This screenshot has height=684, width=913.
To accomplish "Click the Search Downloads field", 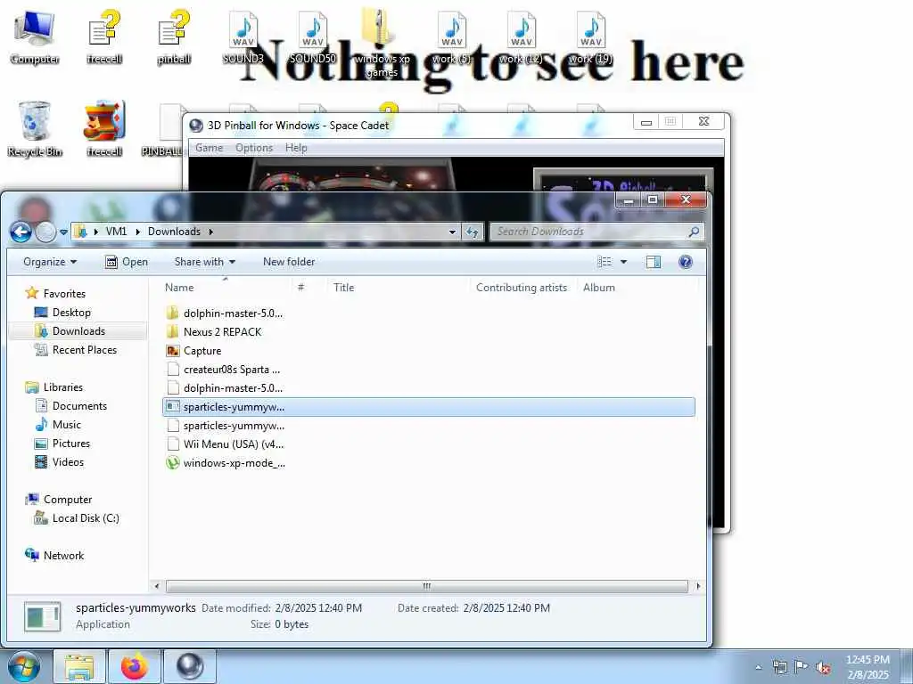I will (589, 232).
